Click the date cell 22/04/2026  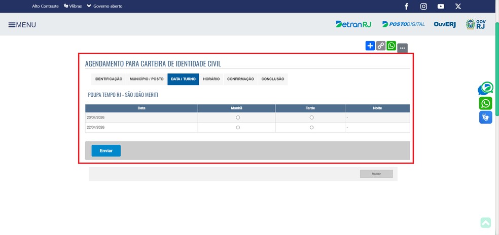[x=141, y=127]
